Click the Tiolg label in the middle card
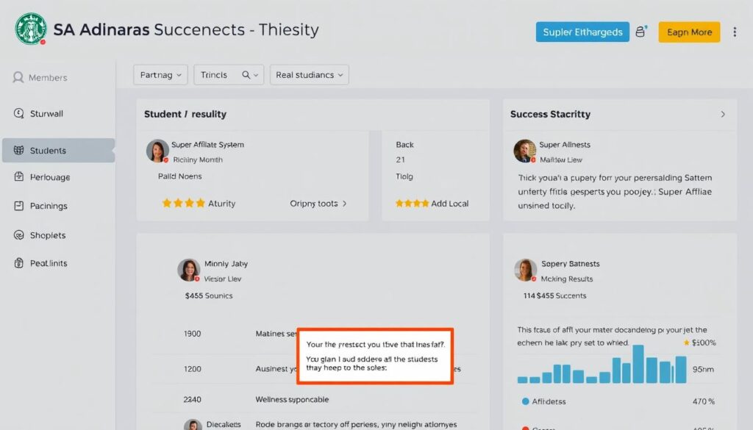753x430 pixels. point(404,176)
